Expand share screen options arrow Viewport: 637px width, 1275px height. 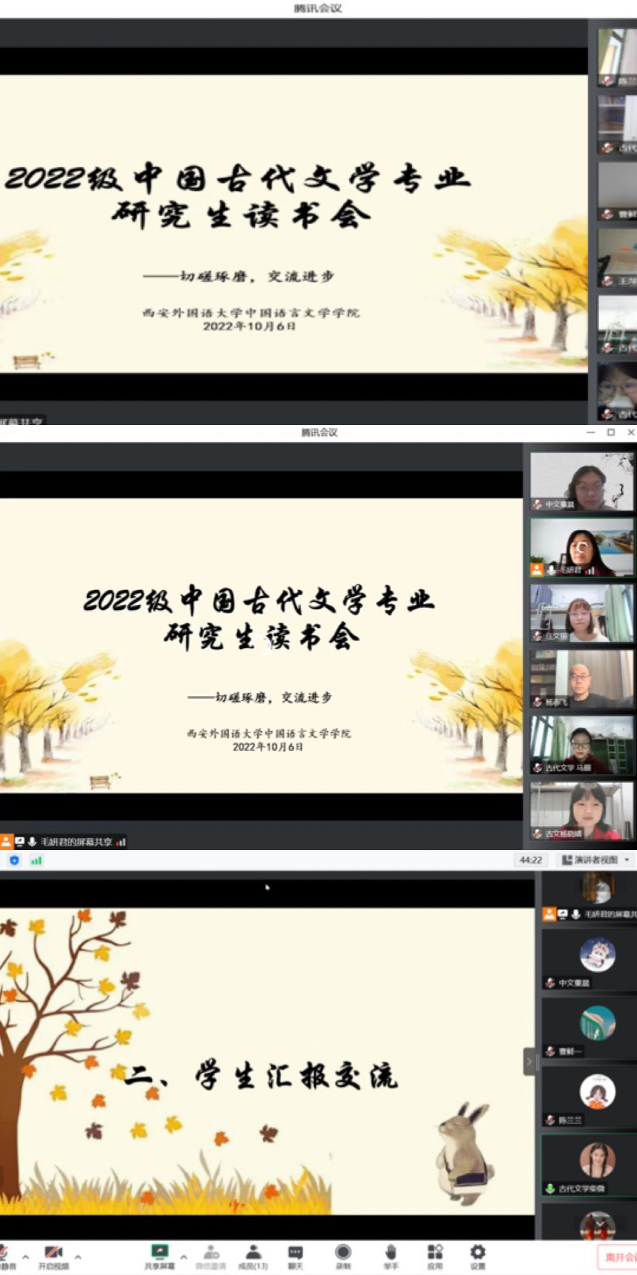[x=183, y=1257]
